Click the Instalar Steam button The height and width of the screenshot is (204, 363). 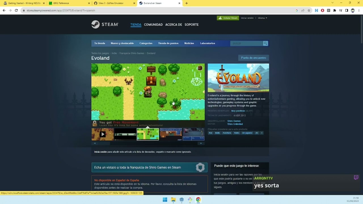pos(228,18)
